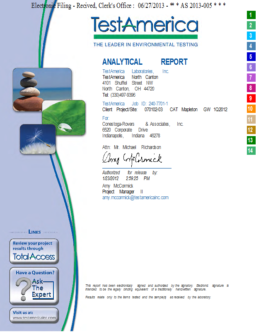This screenshot has height=332, width=256.
Task: Navigate to section tab 7
Action: click(x=250, y=78)
